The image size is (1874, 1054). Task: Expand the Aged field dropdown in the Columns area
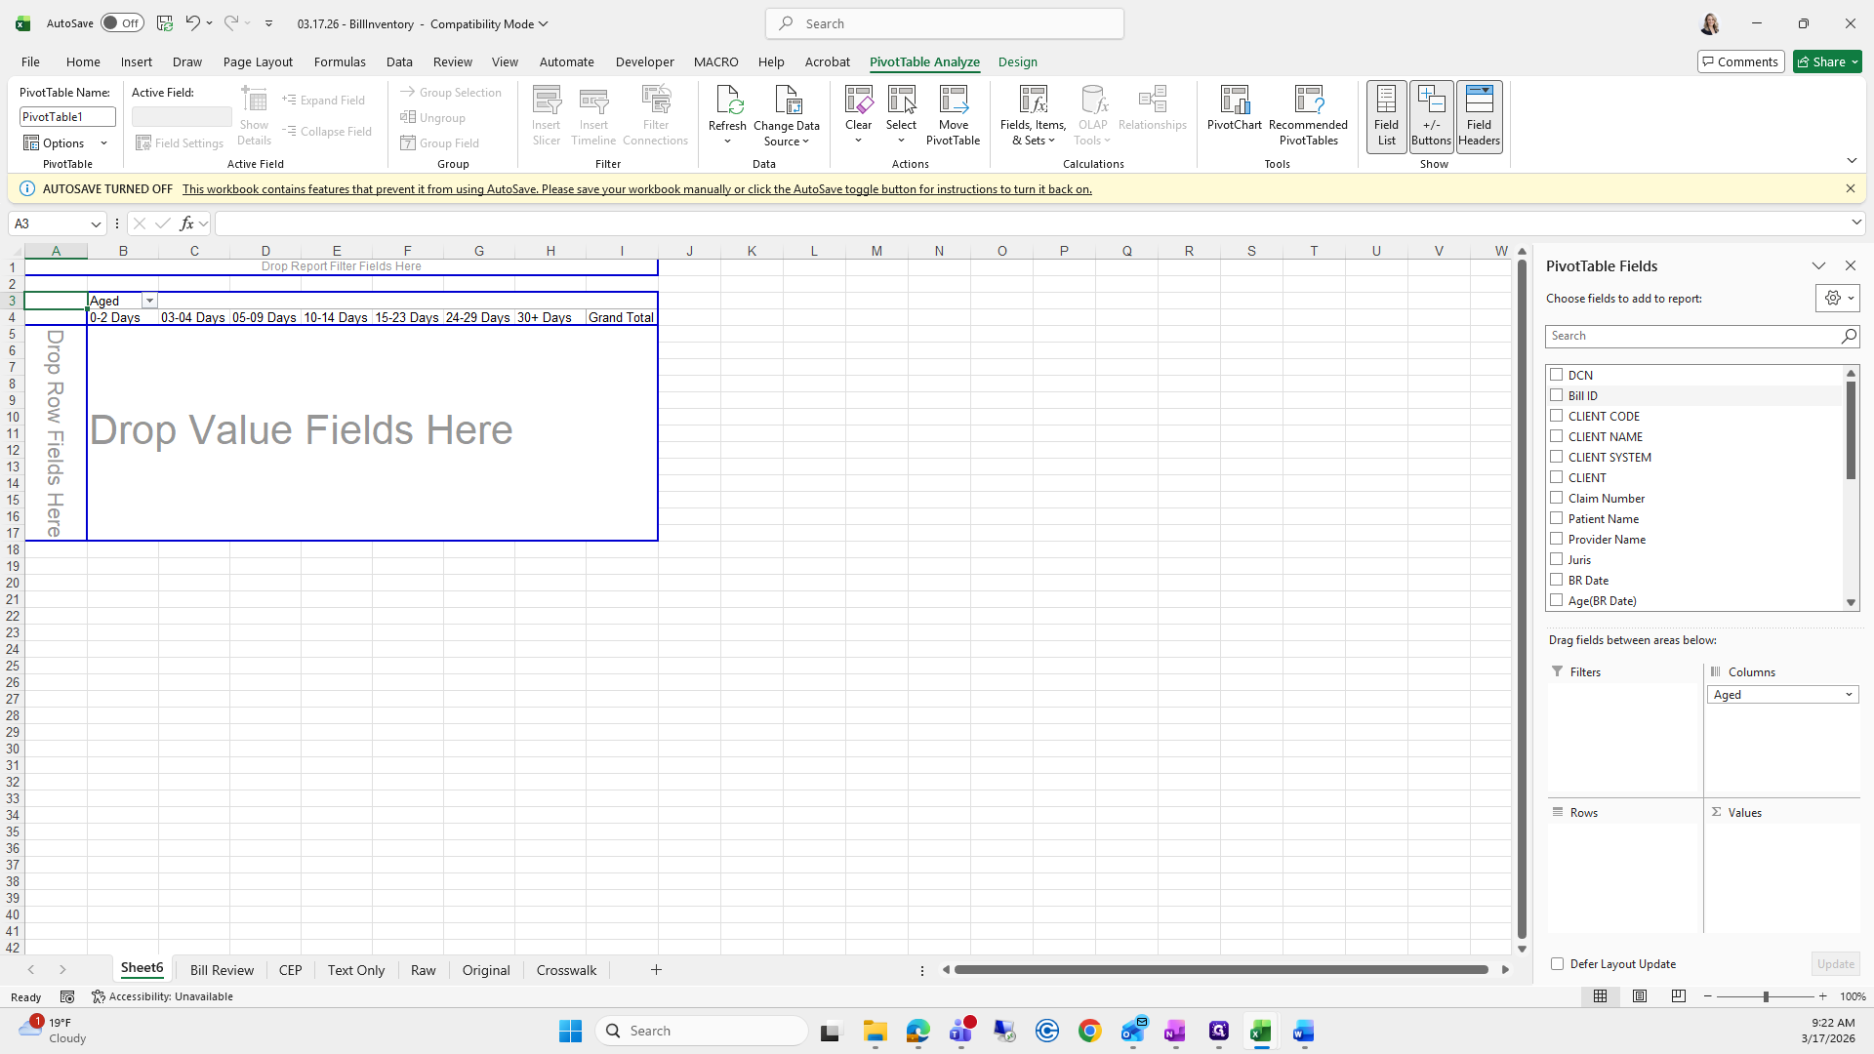click(x=1849, y=695)
